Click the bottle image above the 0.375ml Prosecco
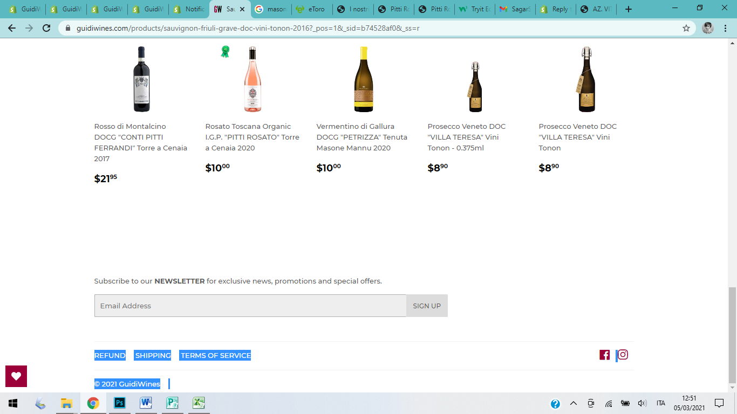The image size is (737, 414). [x=475, y=86]
